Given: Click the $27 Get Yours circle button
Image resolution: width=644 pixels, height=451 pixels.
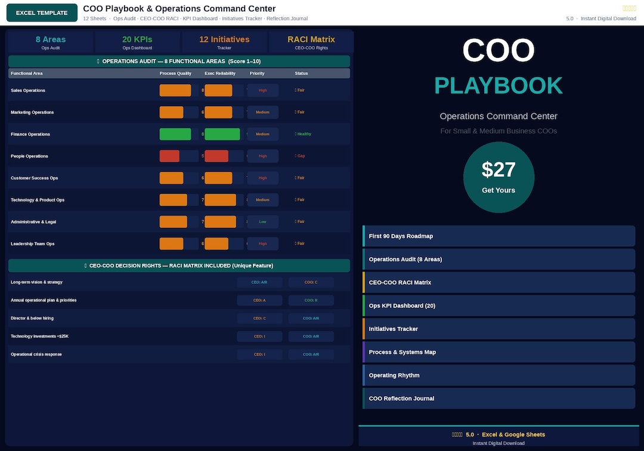Looking at the screenshot, I should tap(499, 177).
